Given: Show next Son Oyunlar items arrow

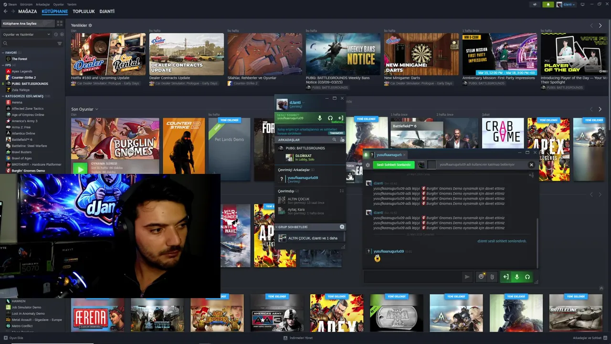Looking at the screenshot, I should click(600, 109).
